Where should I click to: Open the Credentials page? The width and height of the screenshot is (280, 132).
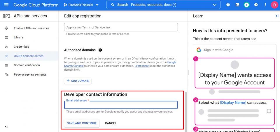21,47
